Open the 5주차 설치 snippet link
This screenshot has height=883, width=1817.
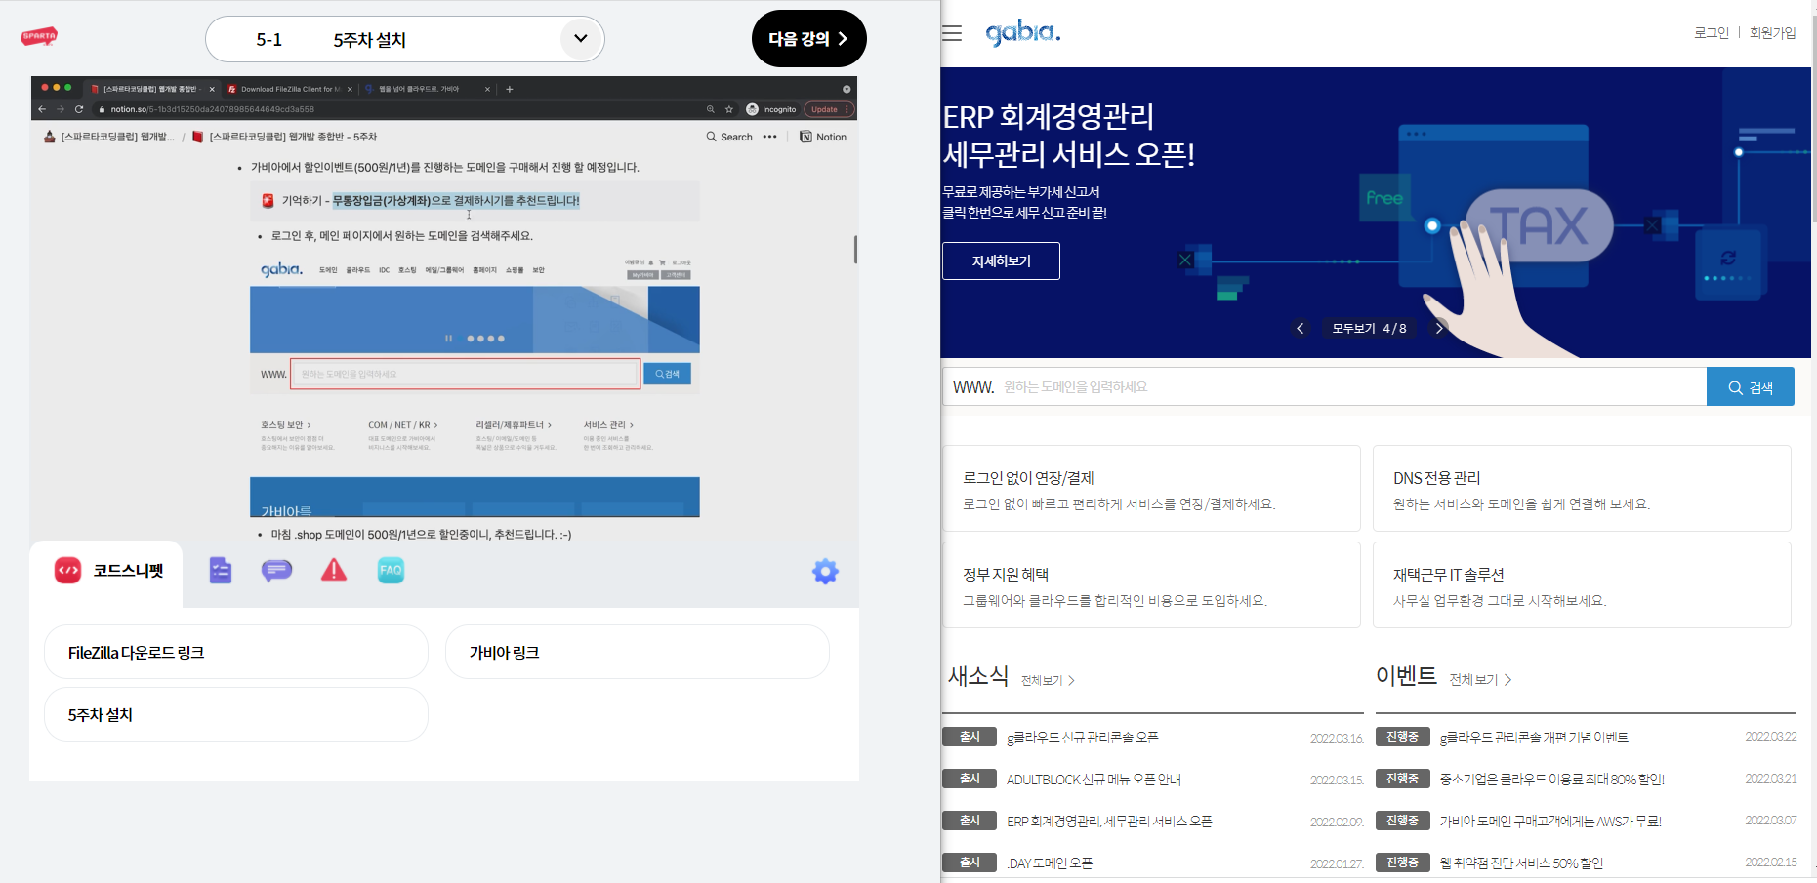236,715
